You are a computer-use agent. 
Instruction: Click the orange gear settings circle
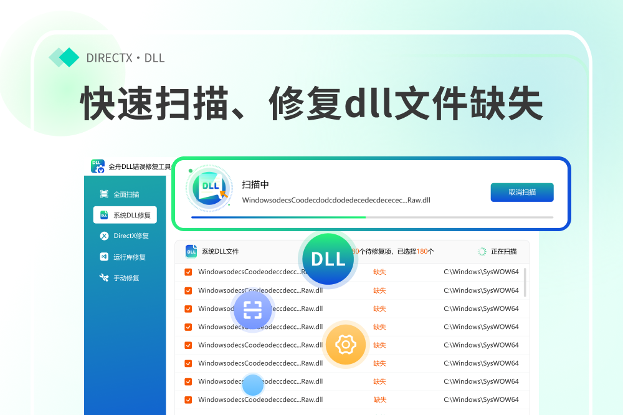(x=345, y=344)
